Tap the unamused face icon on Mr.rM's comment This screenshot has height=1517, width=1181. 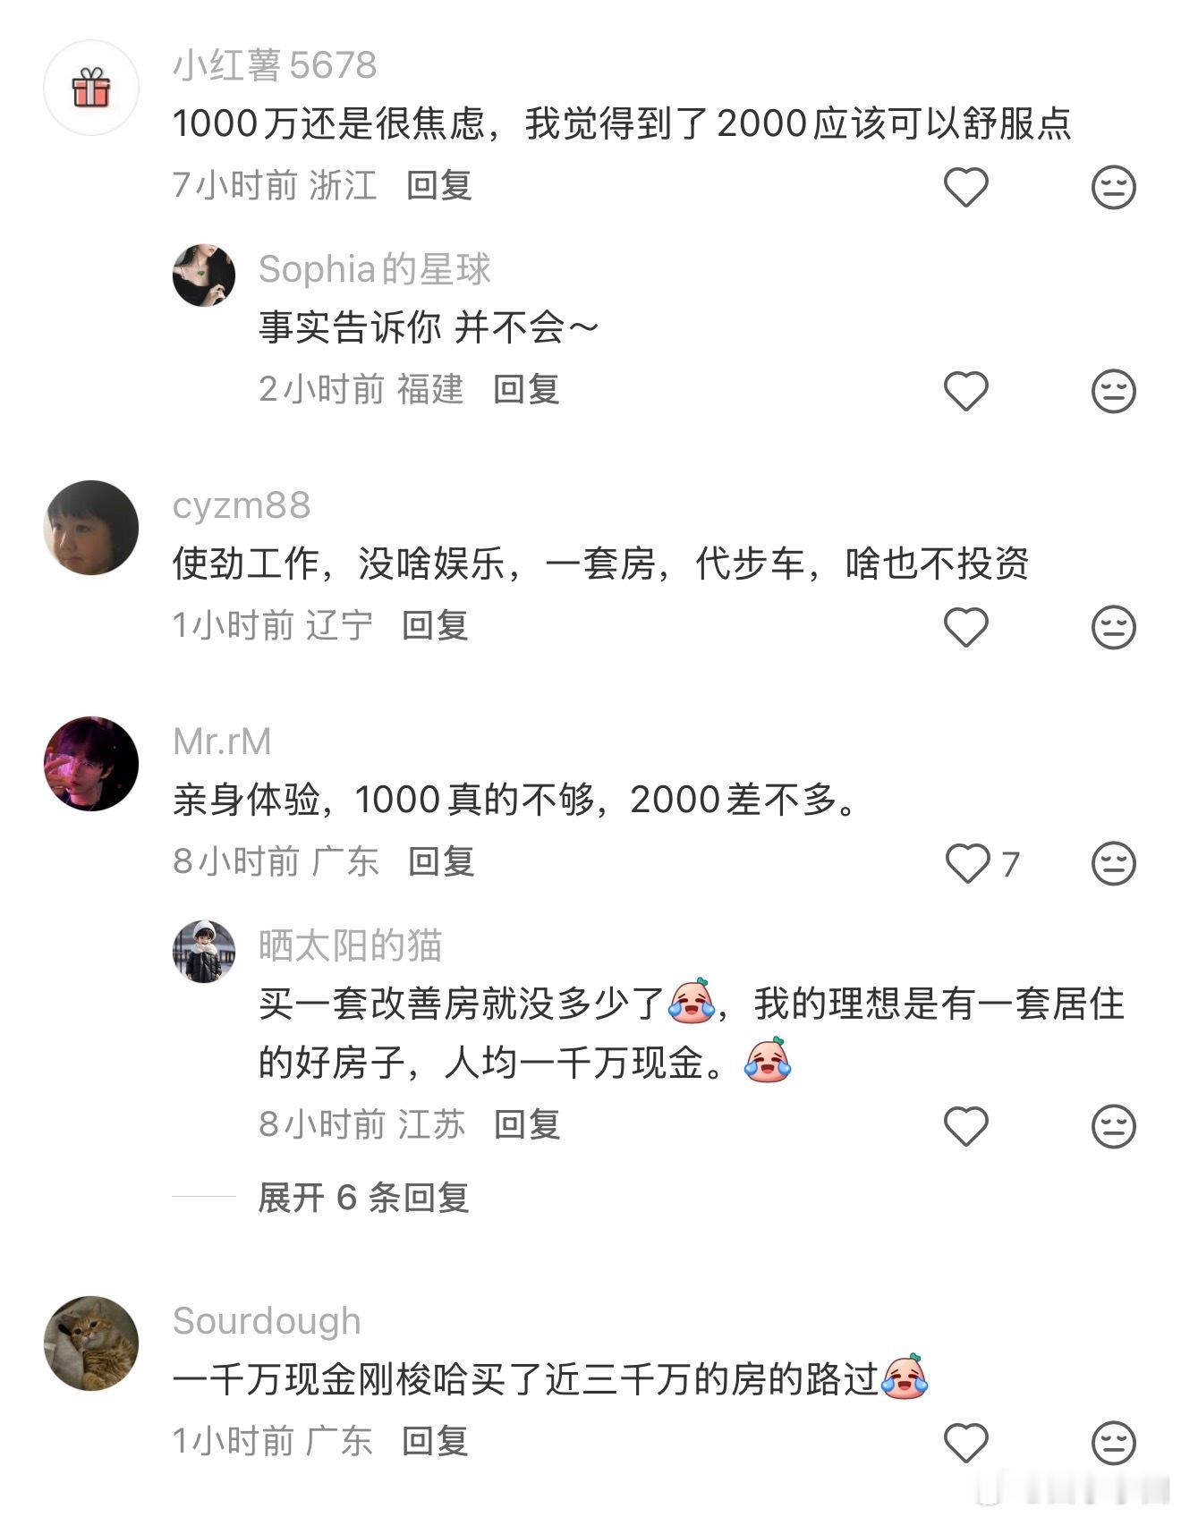click(1114, 863)
